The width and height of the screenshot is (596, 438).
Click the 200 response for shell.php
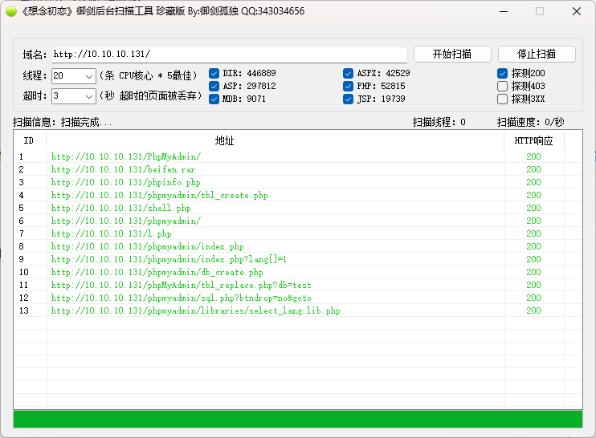tap(533, 209)
